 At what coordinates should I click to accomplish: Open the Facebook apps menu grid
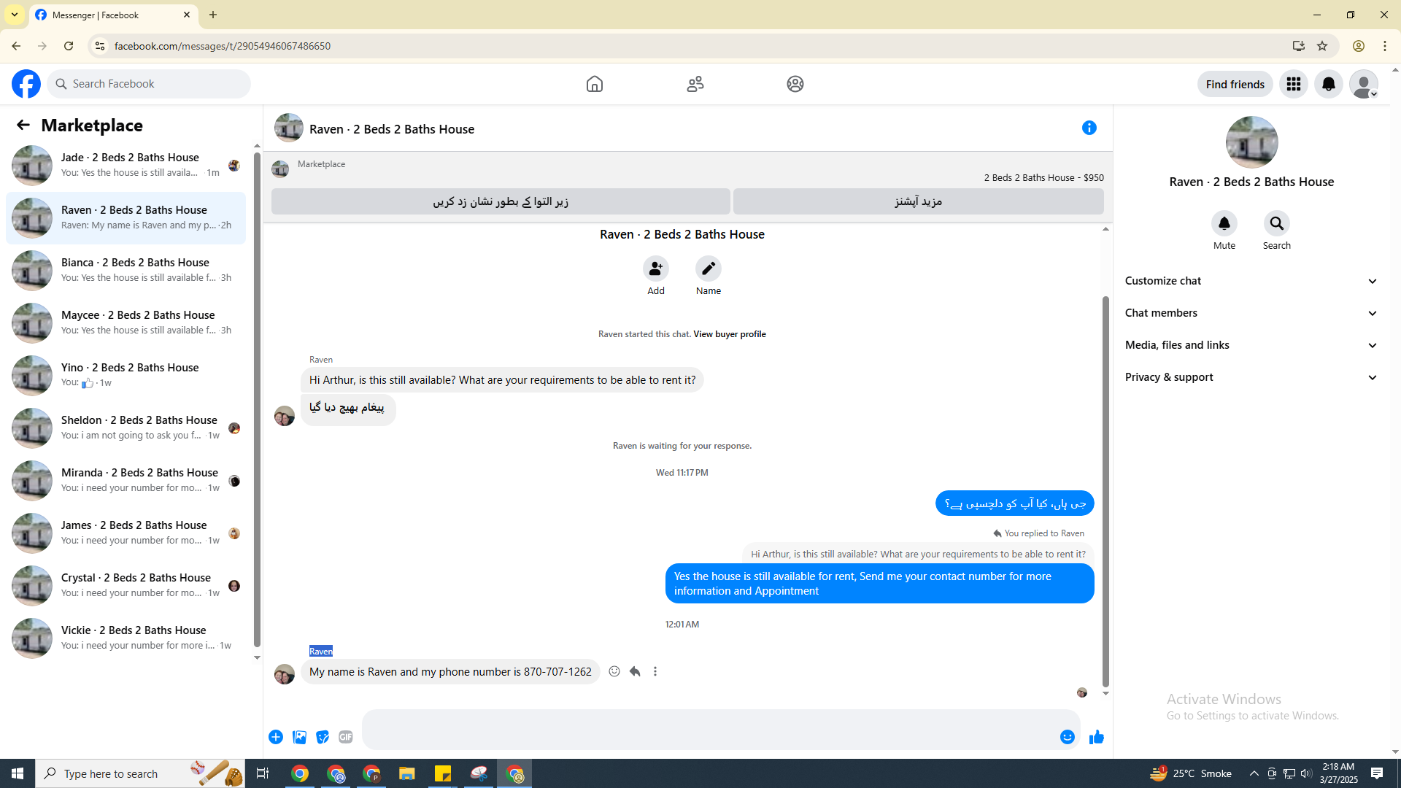[1293, 84]
